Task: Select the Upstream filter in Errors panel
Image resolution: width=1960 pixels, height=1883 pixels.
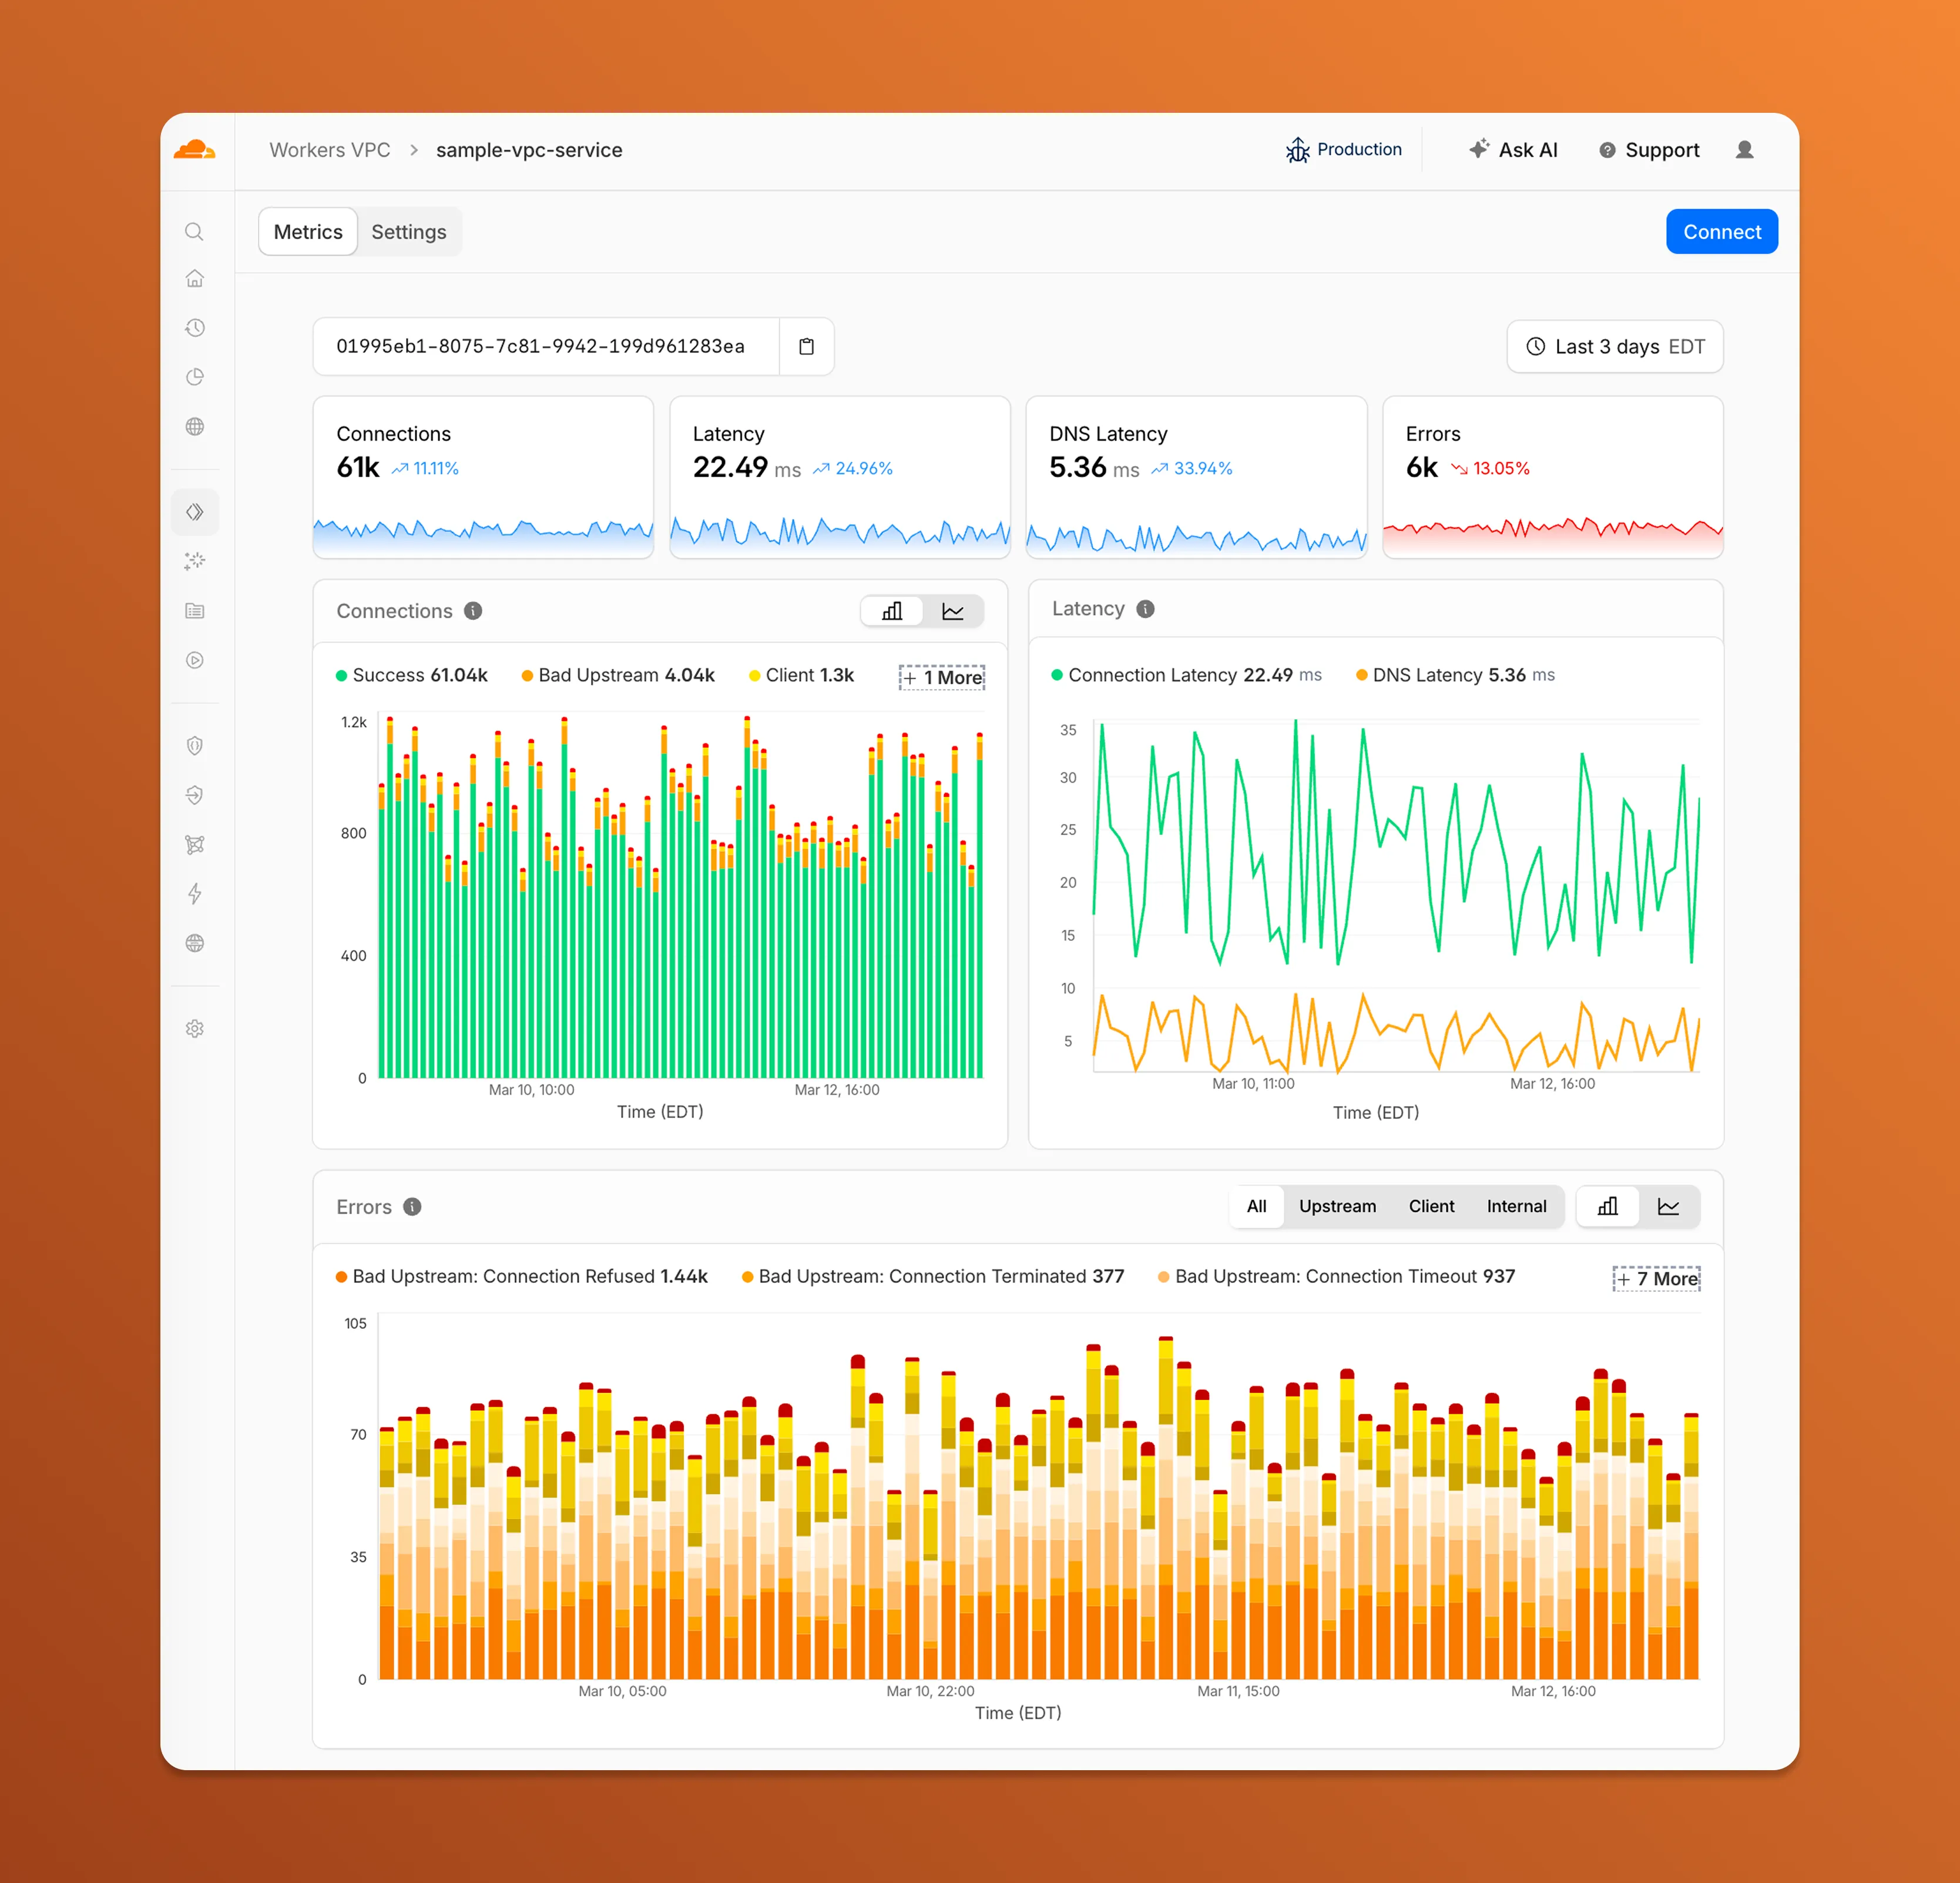Action: [x=1337, y=1207]
